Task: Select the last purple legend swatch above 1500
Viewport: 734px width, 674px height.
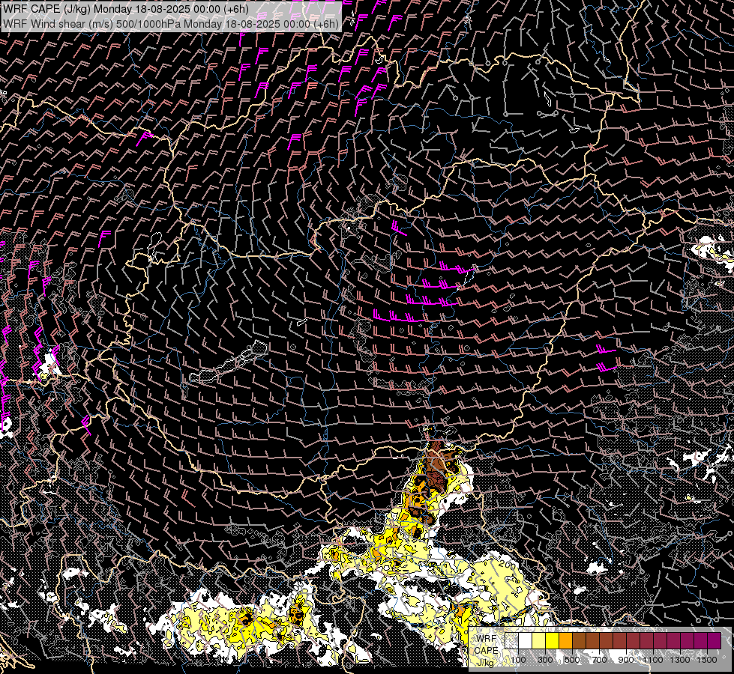Action: 715,640
